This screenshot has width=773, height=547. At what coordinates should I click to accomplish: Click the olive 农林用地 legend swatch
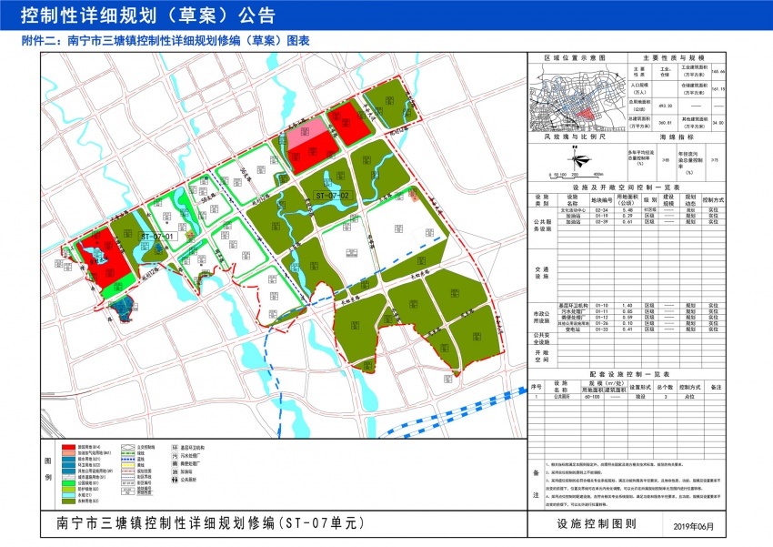click(68, 501)
